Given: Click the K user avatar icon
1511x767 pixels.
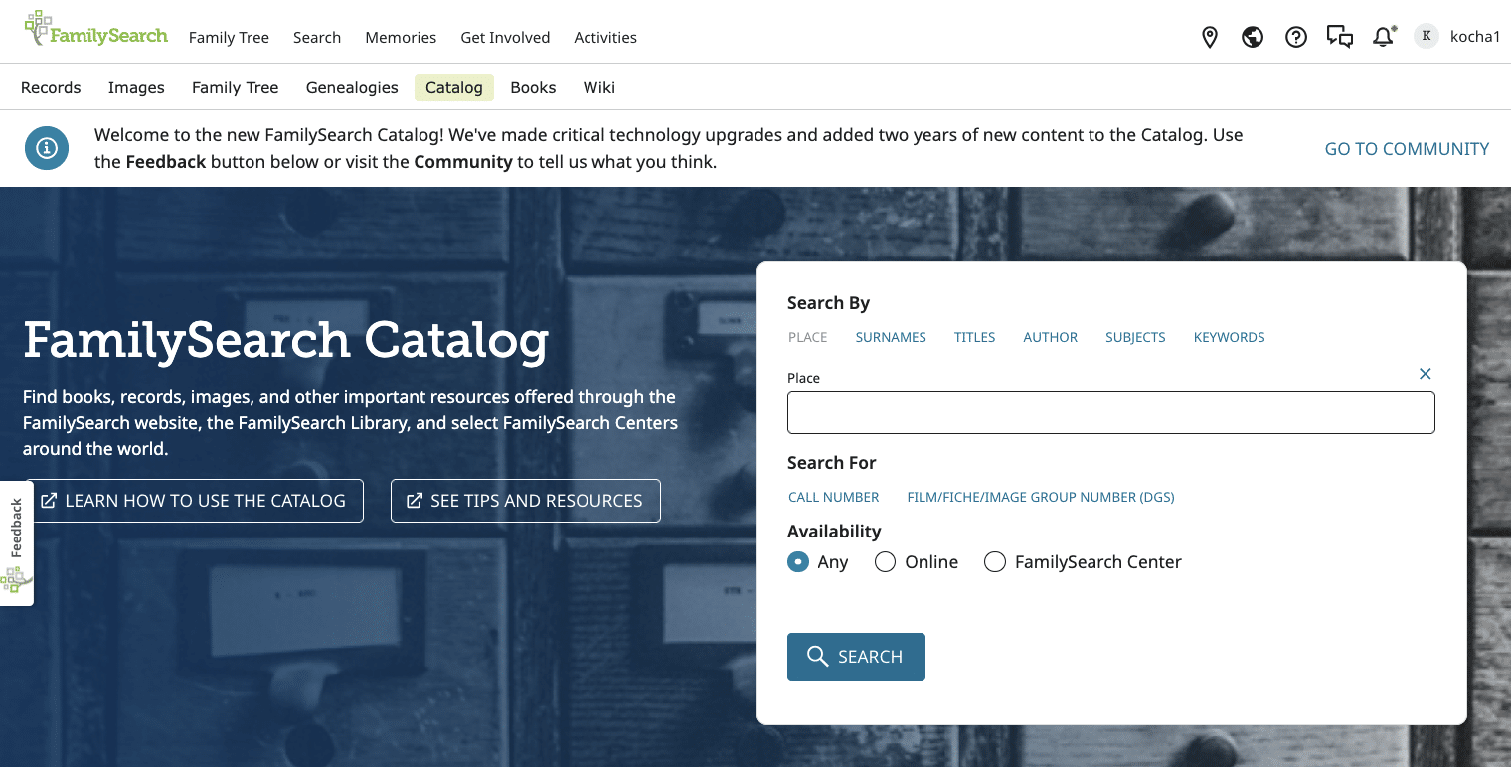Looking at the screenshot, I should pyautogui.click(x=1427, y=37).
